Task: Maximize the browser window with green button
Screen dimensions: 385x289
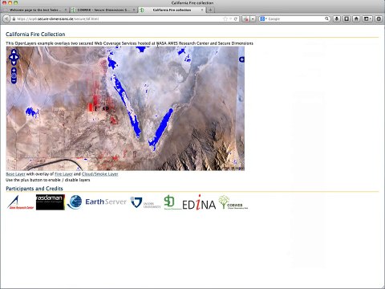Action: [x=16, y=2]
